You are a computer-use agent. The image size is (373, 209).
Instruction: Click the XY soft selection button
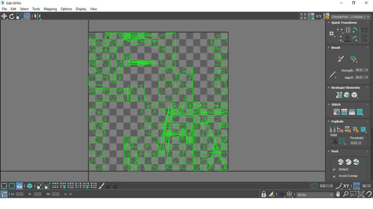346,186
